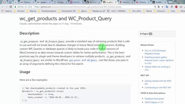
Task: Open the WP_Query link in description
Action: click(x=92, y=60)
